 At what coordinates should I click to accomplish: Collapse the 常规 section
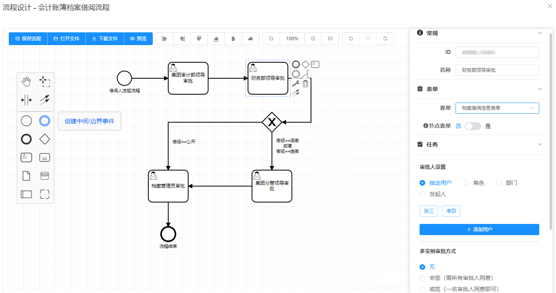click(x=540, y=33)
